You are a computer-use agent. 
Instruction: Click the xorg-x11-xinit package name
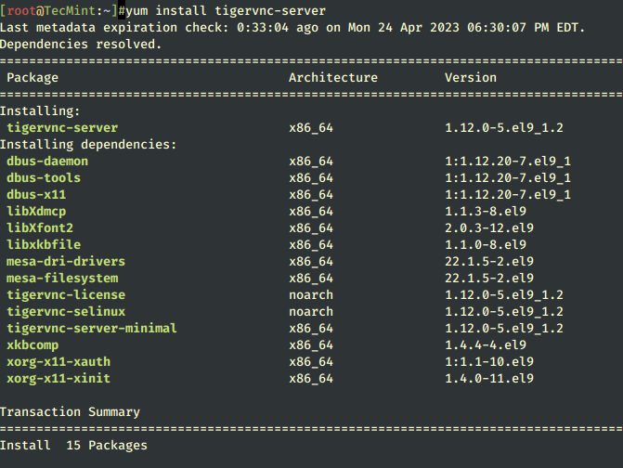pos(58,378)
